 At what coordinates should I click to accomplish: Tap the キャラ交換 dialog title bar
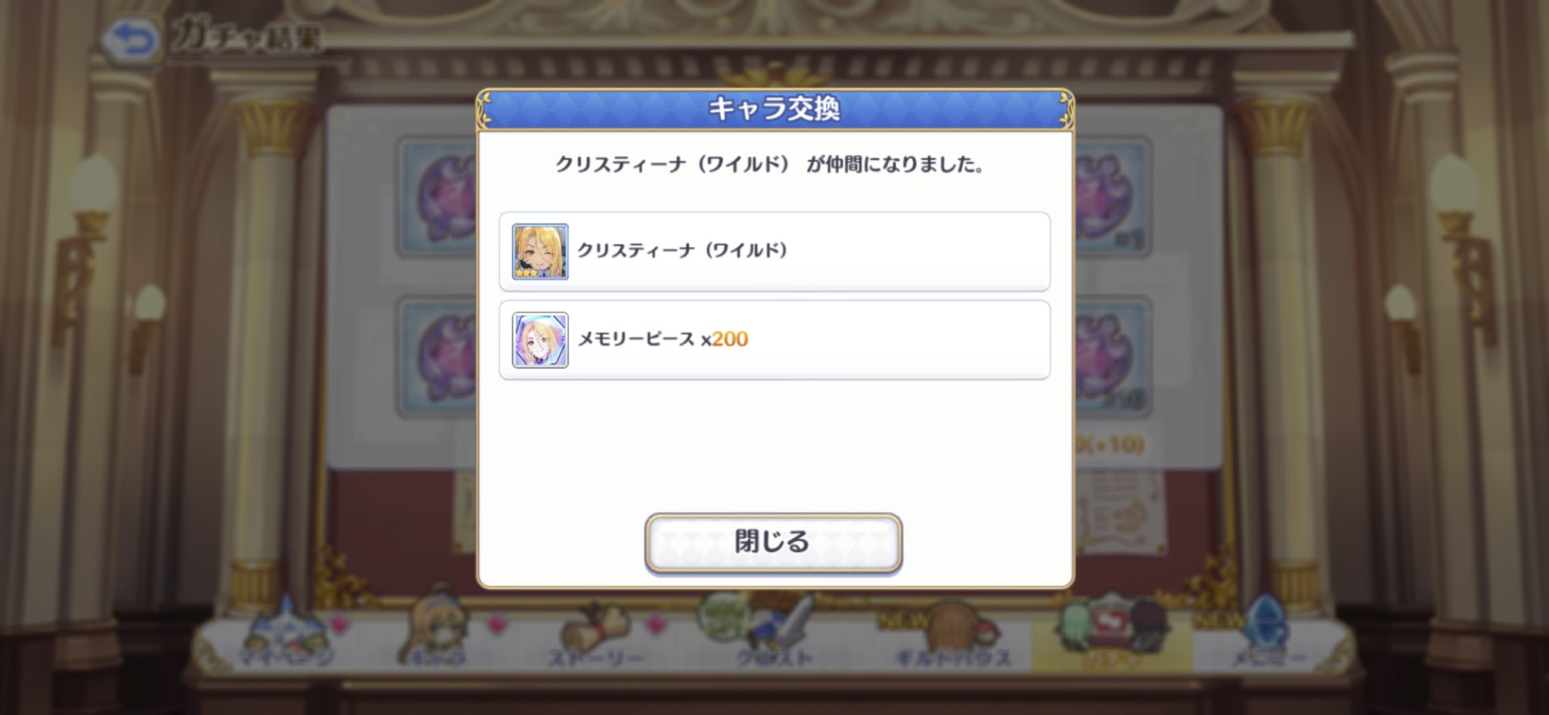pyautogui.click(x=774, y=110)
